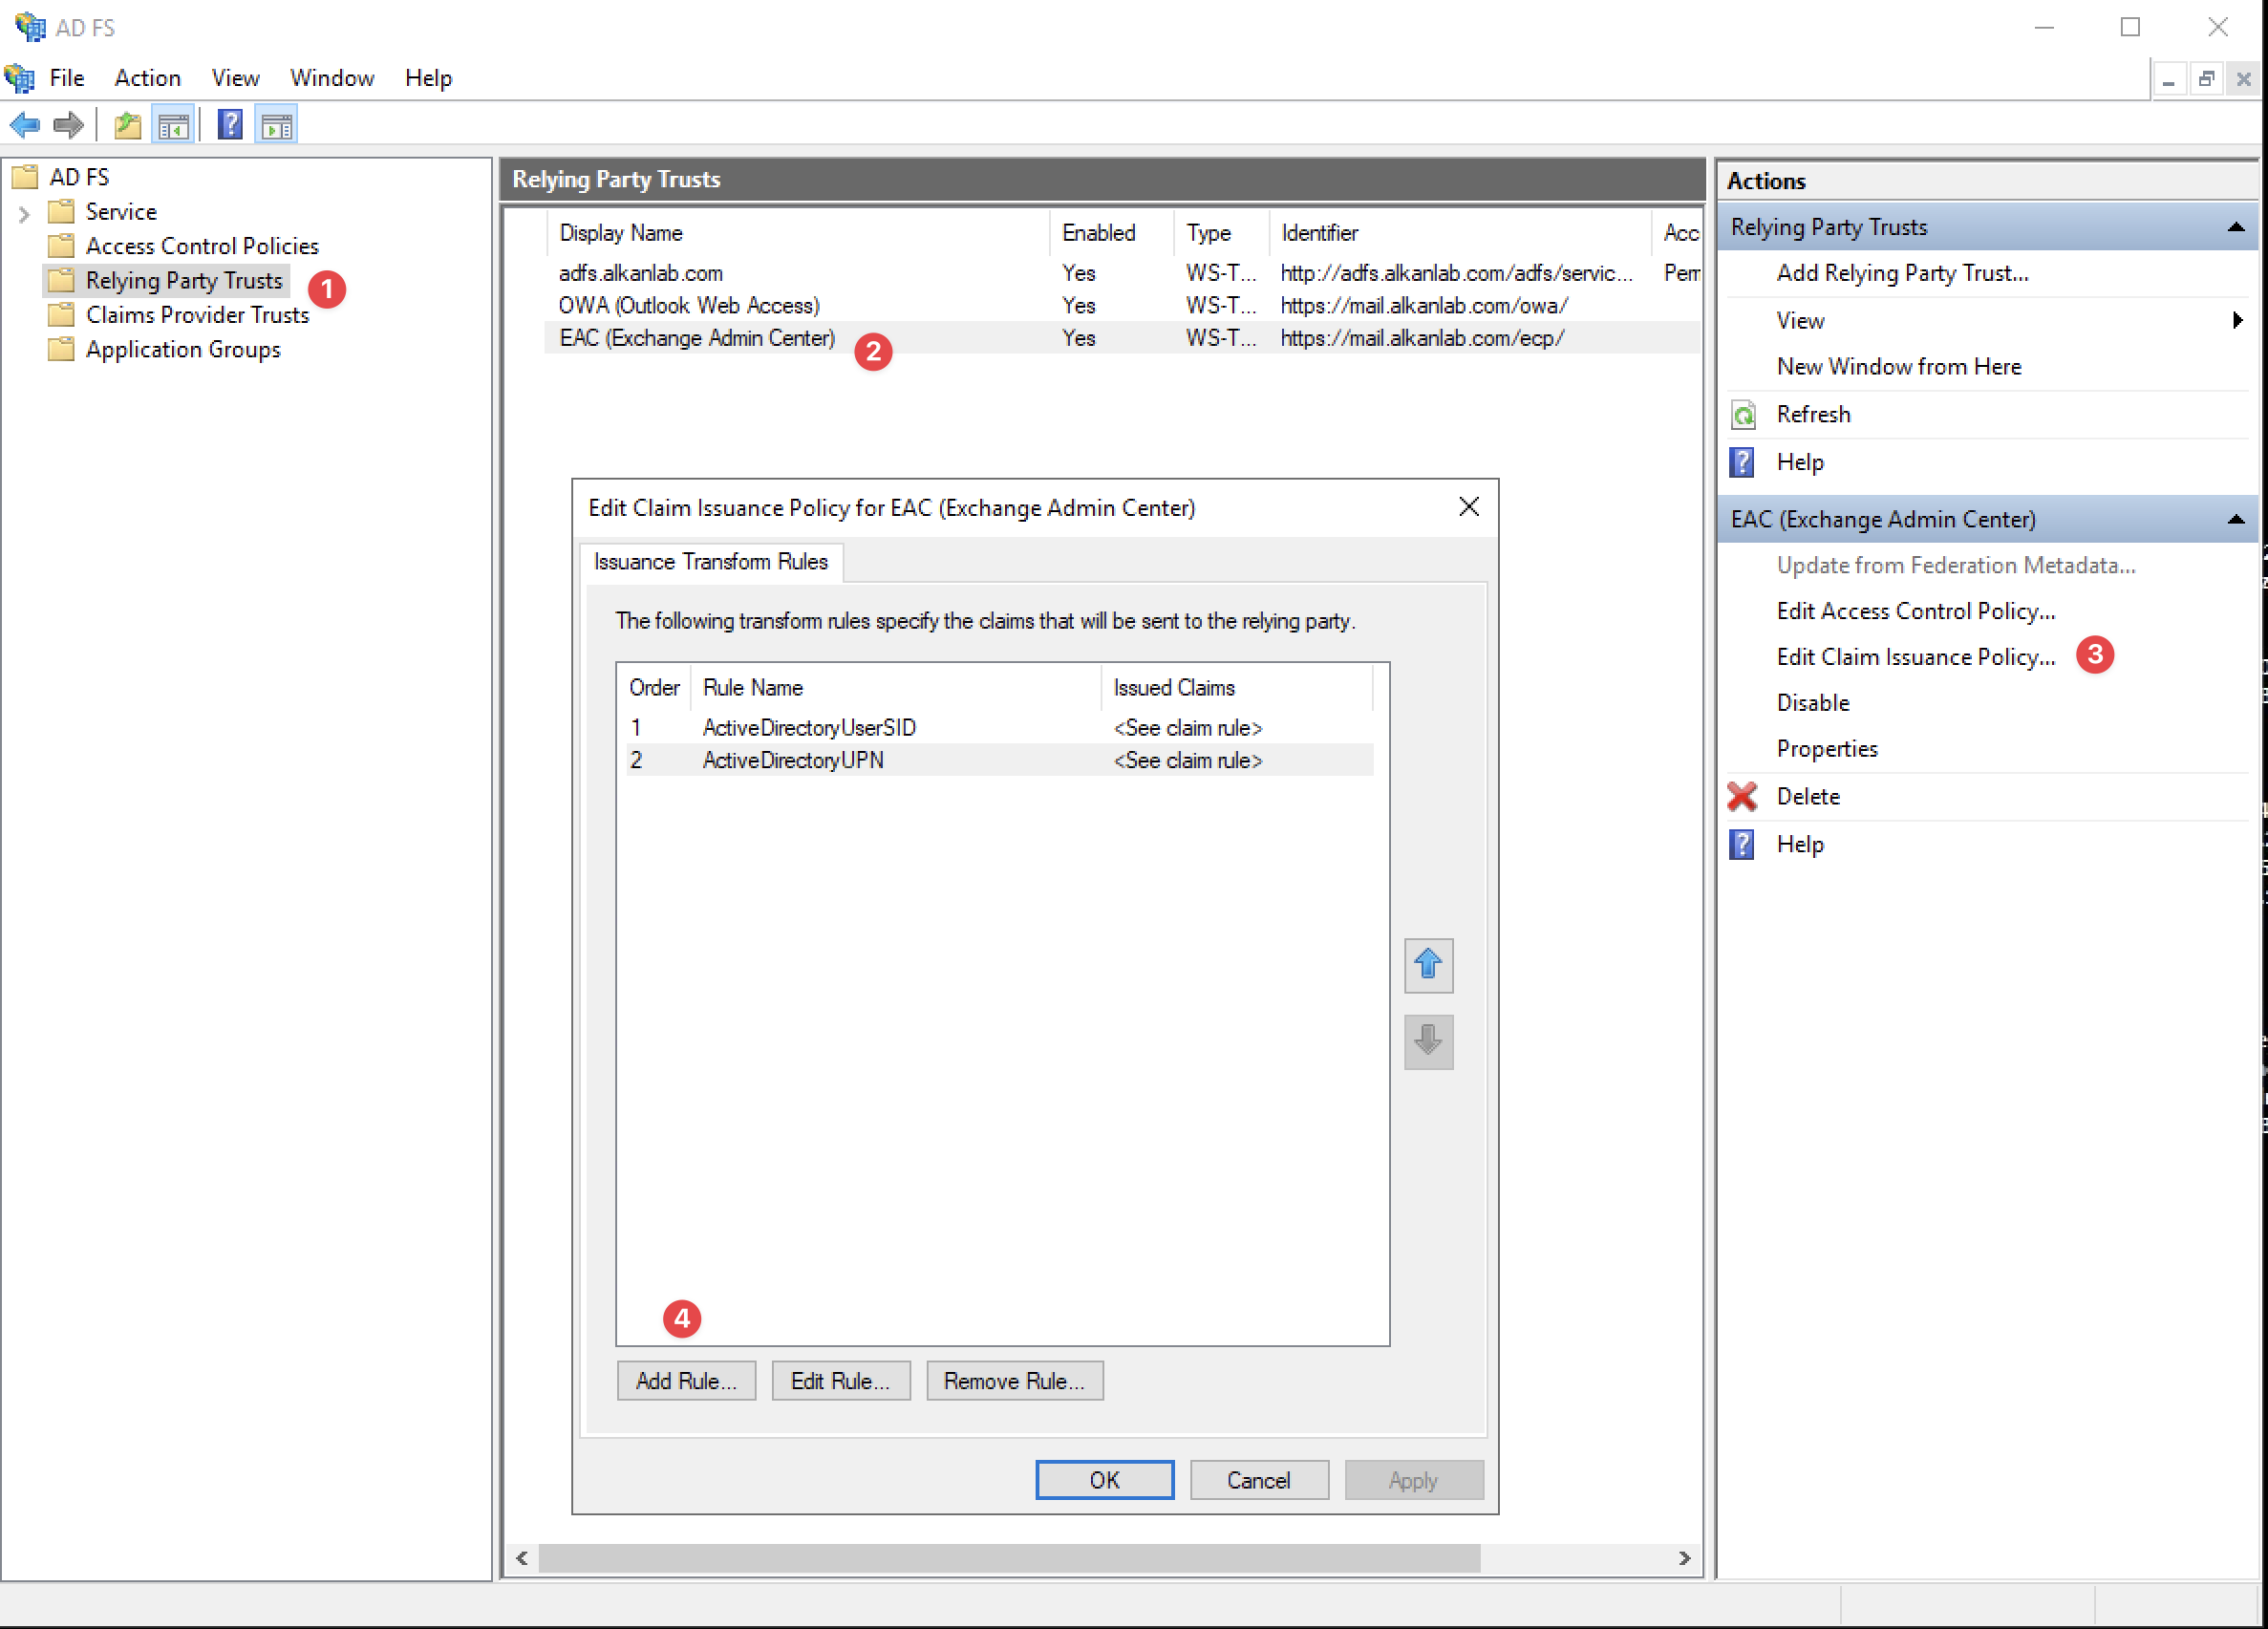Image resolution: width=2268 pixels, height=1629 pixels.
Task: Click the Up one level folder icon
Action: click(127, 125)
